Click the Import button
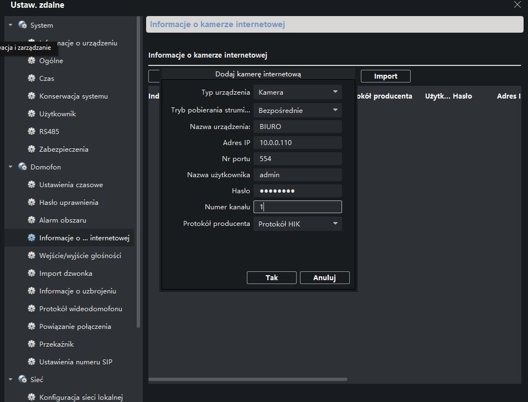 tap(386, 76)
